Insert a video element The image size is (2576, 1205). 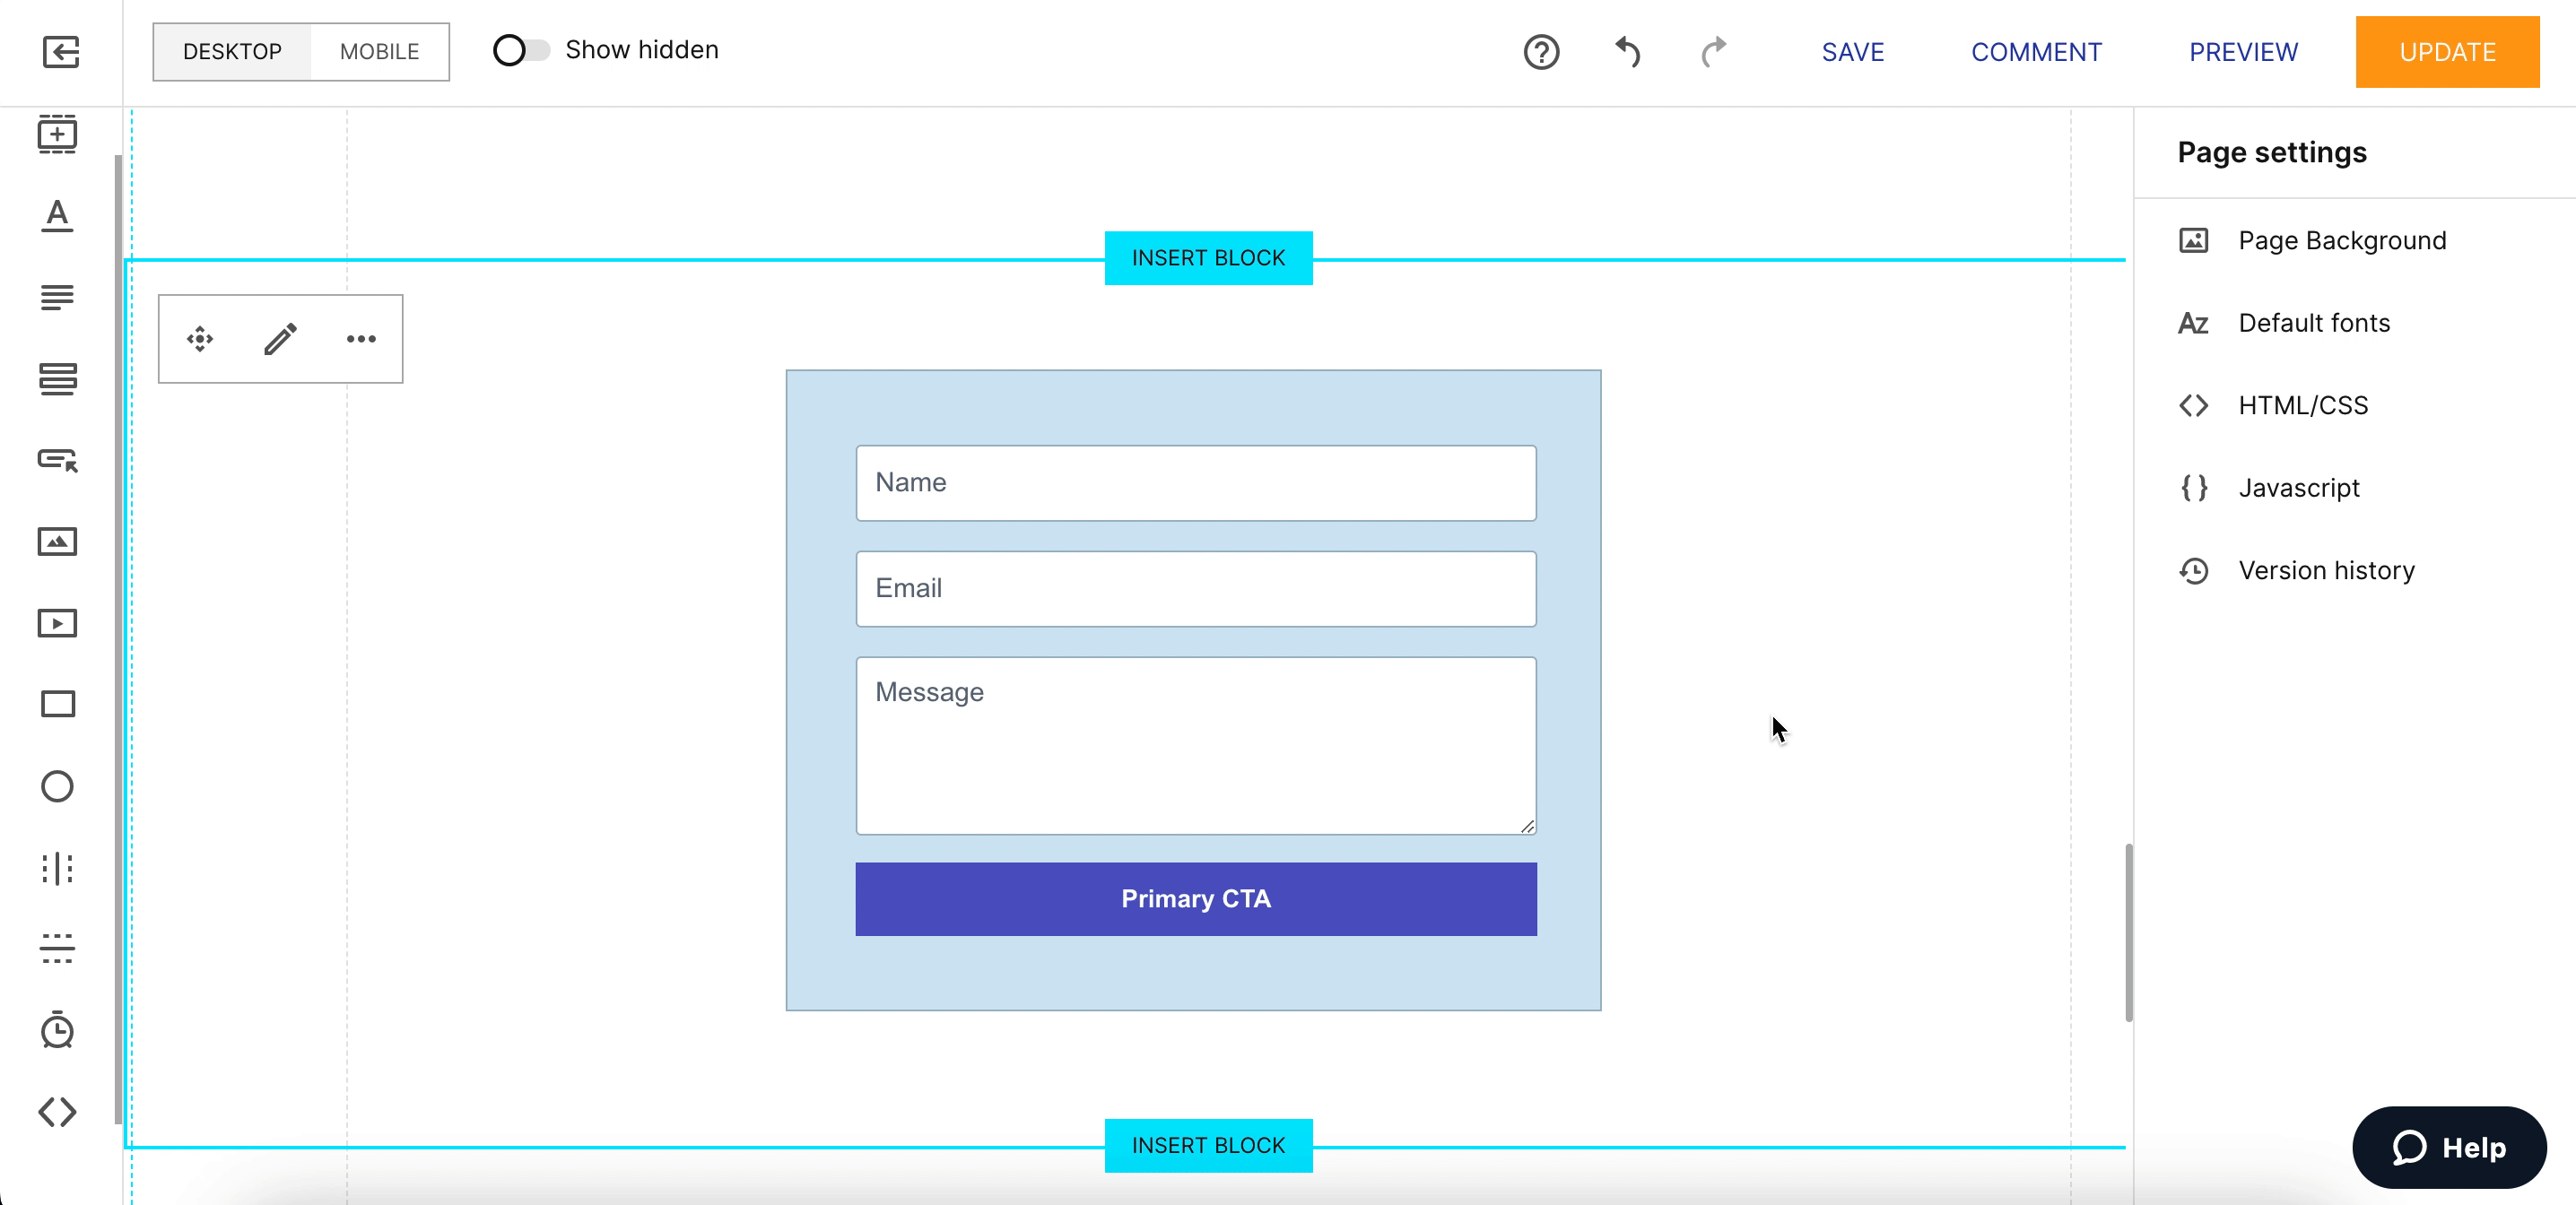click(57, 624)
